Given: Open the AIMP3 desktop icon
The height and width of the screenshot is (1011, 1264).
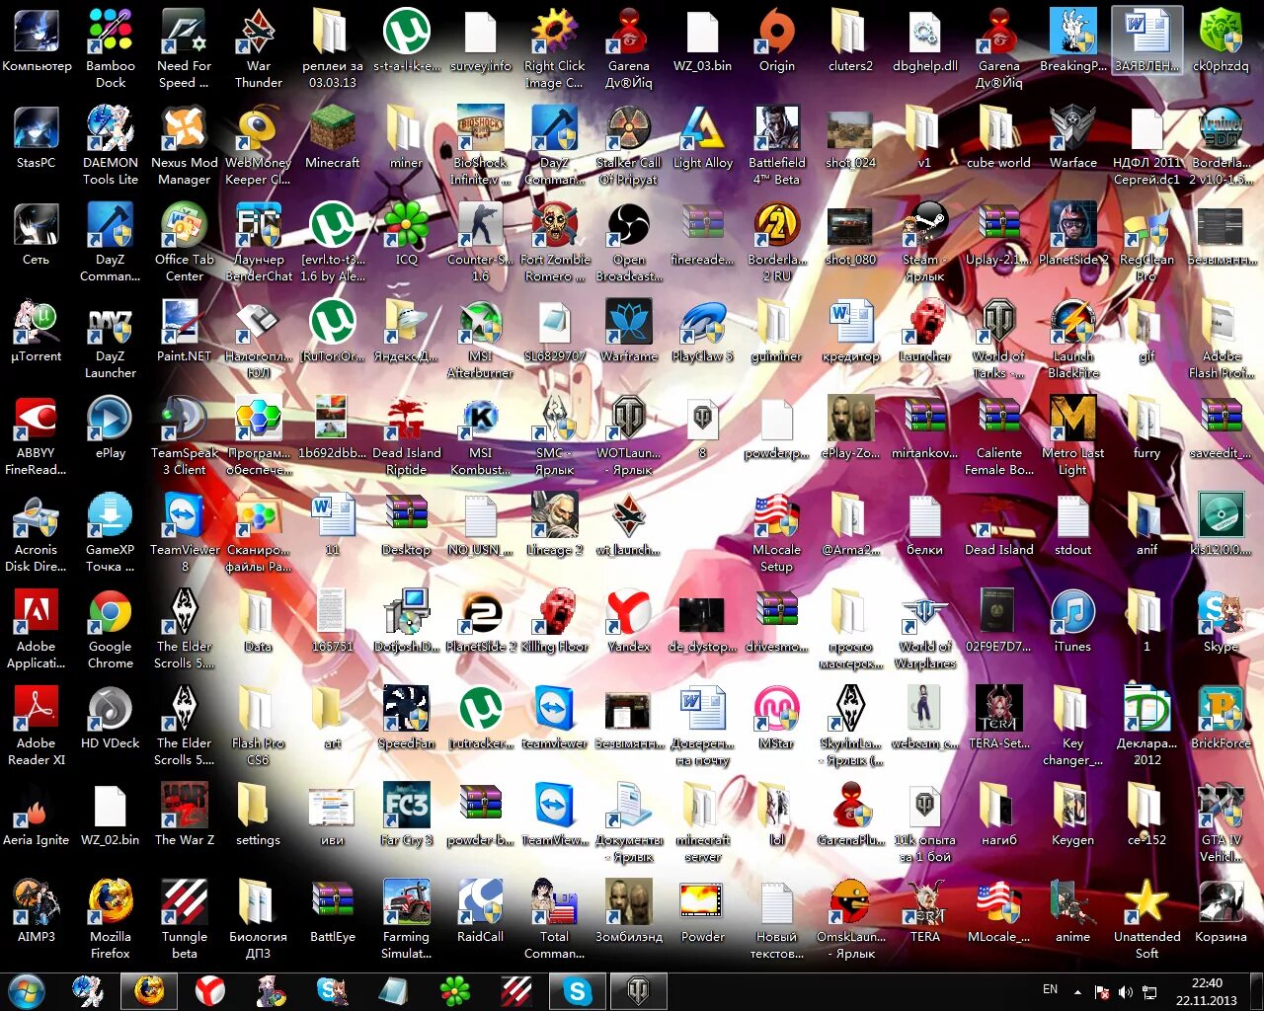Looking at the screenshot, I should tap(37, 911).
